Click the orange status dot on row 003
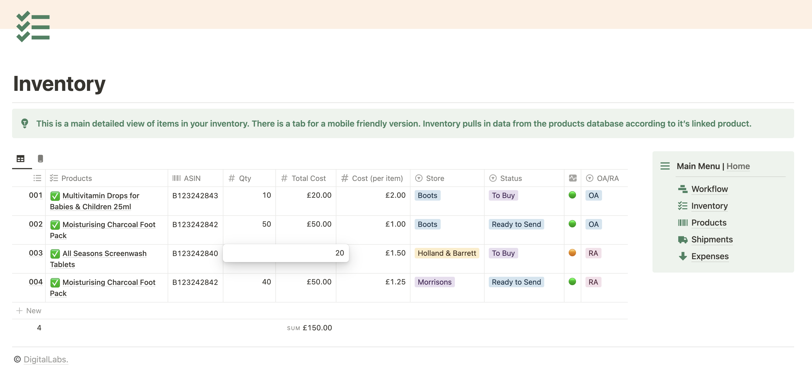The image size is (812, 386). click(572, 253)
